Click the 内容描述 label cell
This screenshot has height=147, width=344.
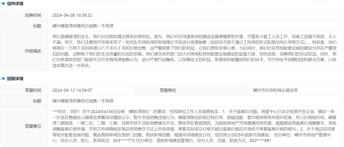pyautogui.click(x=24, y=51)
